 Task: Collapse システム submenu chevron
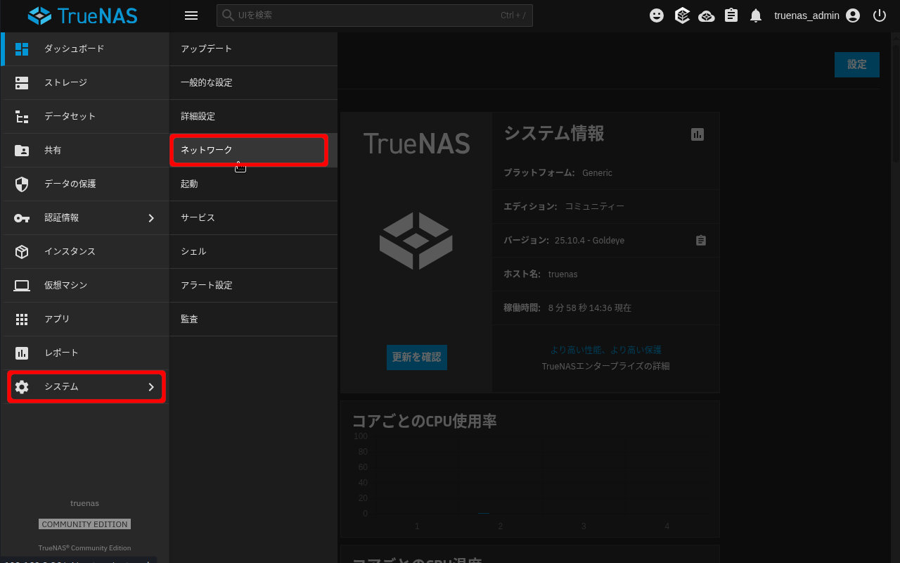tap(150, 387)
